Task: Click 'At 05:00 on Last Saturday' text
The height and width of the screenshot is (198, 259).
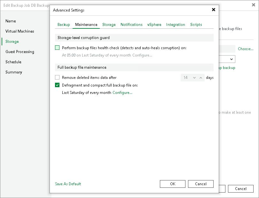Action: pos(96,55)
